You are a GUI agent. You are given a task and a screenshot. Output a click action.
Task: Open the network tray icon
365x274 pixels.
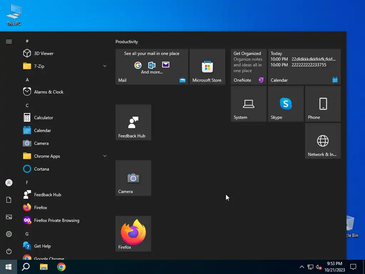pyautogui.click(x=310, y=267)
